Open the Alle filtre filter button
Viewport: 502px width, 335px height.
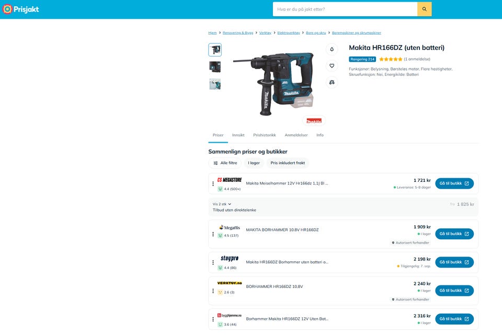pos(225,163)
